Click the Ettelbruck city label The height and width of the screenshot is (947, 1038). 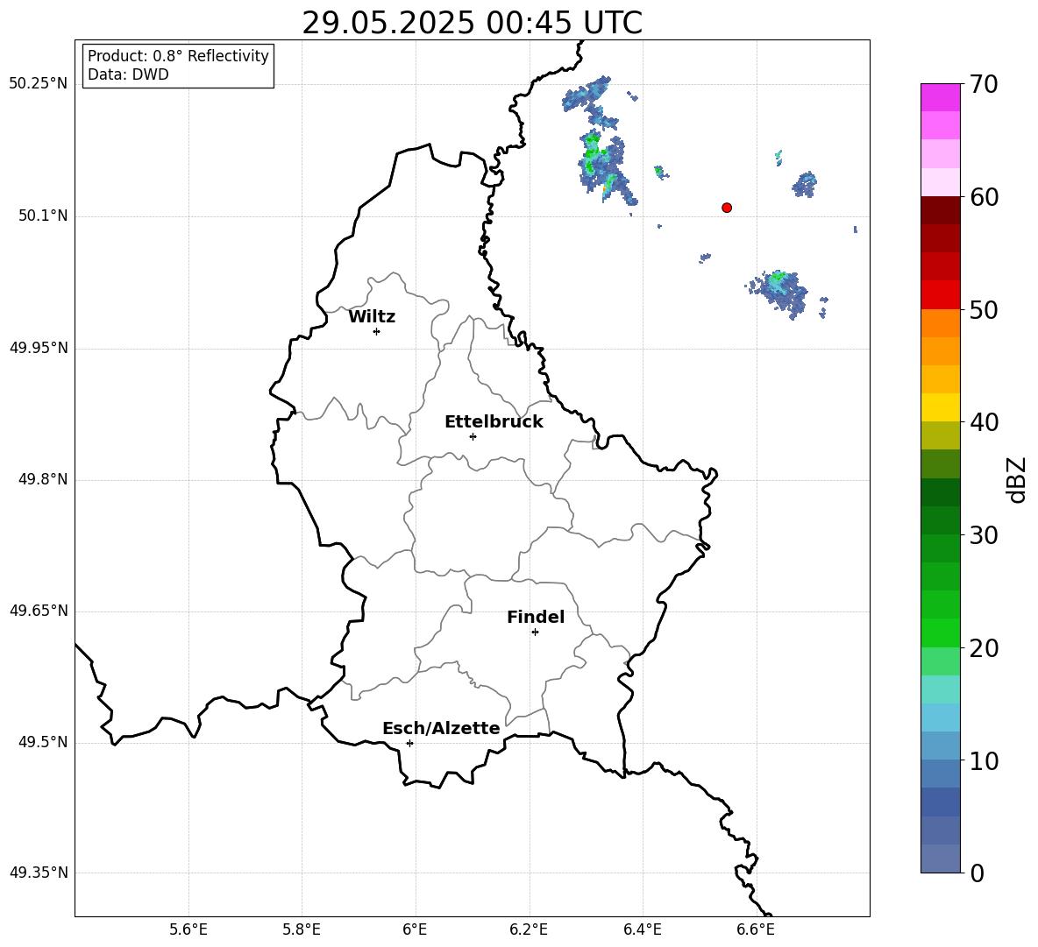click(x=494, y=422)
